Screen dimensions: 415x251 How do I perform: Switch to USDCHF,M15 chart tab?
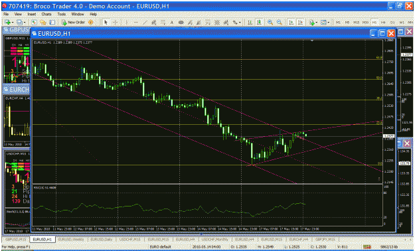click(129, 239)
